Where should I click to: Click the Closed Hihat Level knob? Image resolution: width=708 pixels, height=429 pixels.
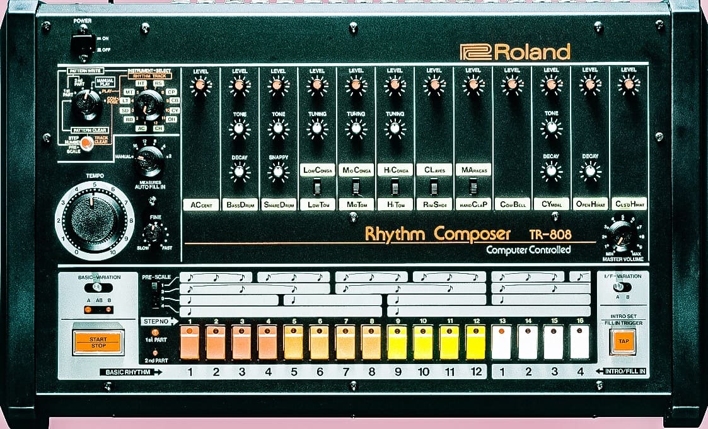pos(629,85)
